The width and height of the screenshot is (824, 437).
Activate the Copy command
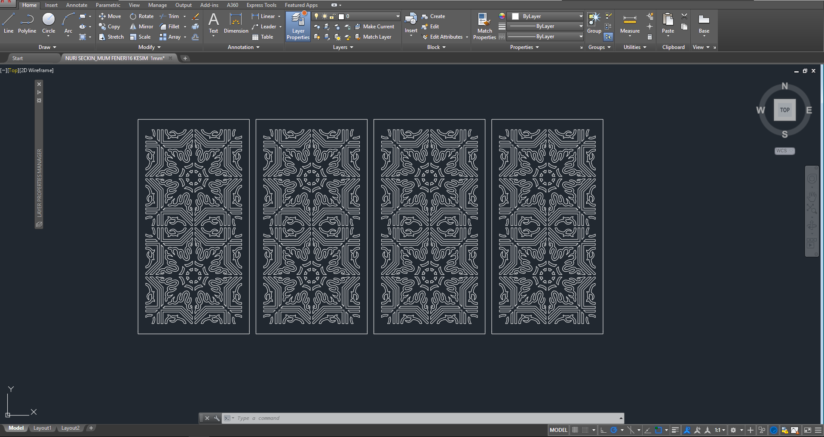click(x=109, y=27)
